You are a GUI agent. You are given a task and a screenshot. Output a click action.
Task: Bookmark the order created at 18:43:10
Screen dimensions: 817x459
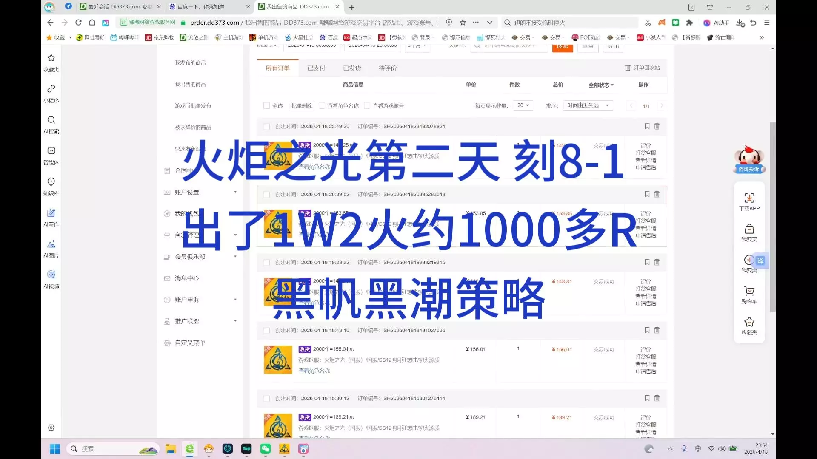[x=647, y=330]
